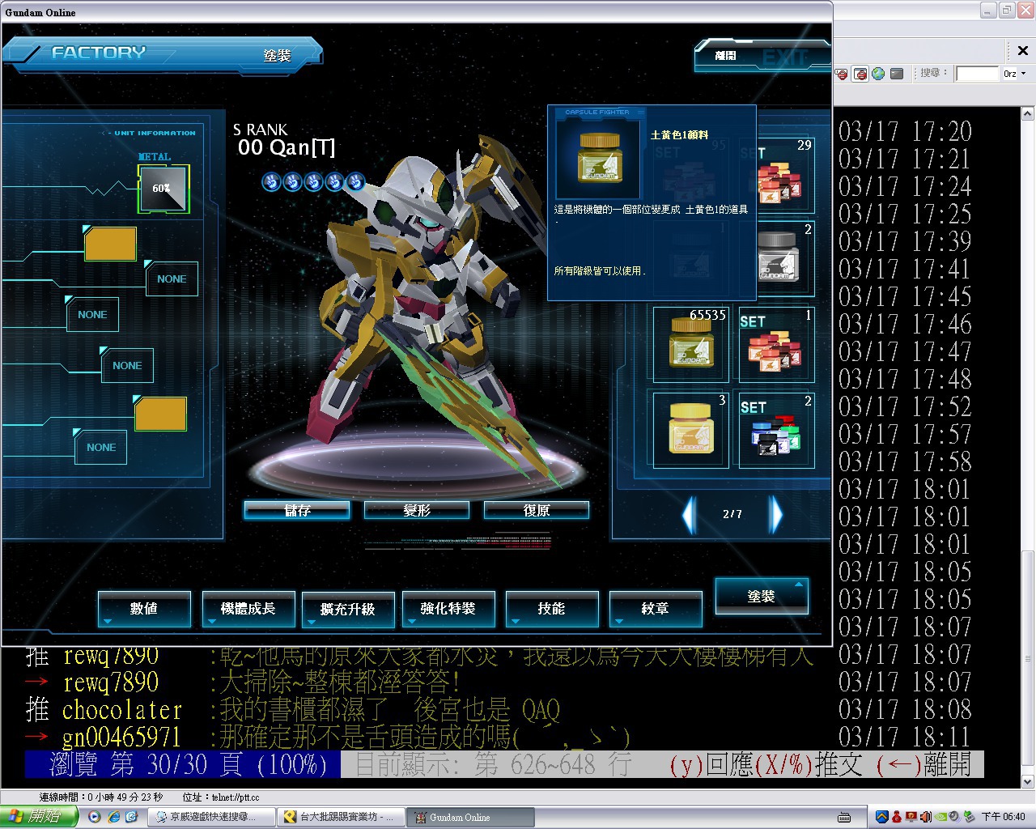1036x829 pixels.
Task: Select the ochre paint jar with 65535 count
Action: 690,344
